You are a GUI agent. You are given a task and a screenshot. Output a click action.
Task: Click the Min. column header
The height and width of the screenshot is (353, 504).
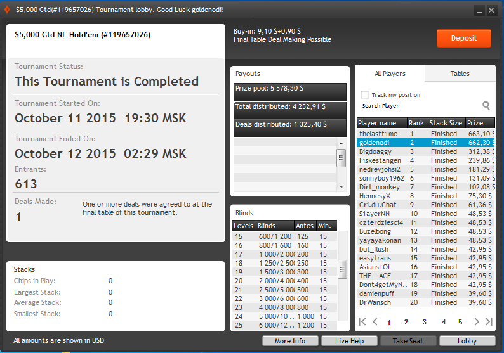click(326, 226)
